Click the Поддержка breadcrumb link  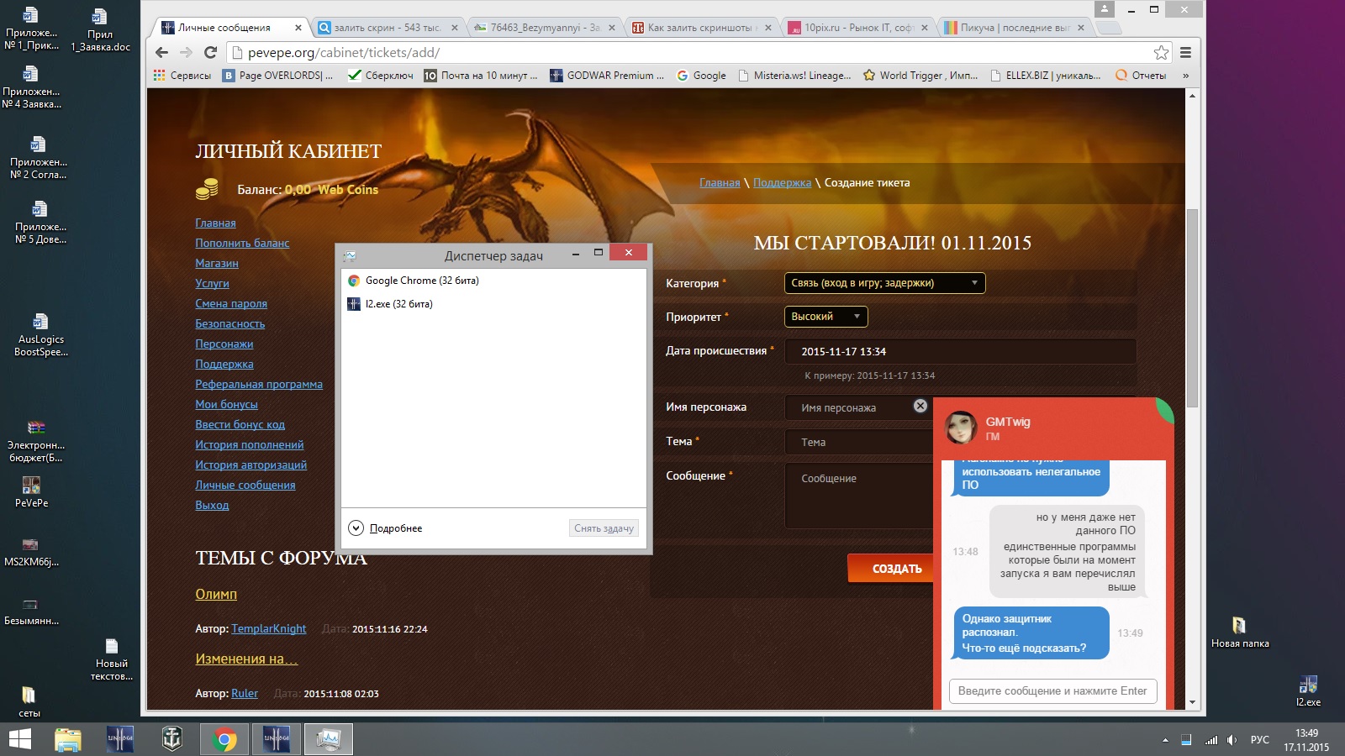pos(782,182)
